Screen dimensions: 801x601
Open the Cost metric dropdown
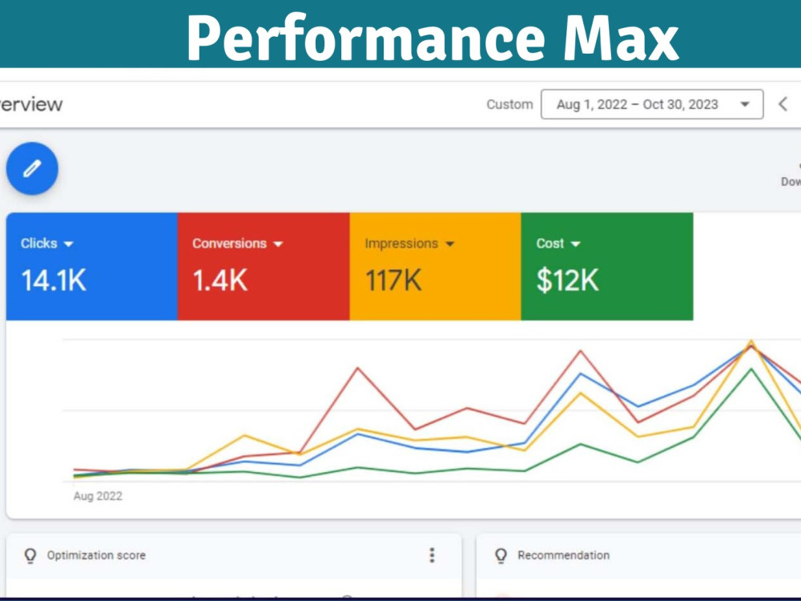coord(558,244)
